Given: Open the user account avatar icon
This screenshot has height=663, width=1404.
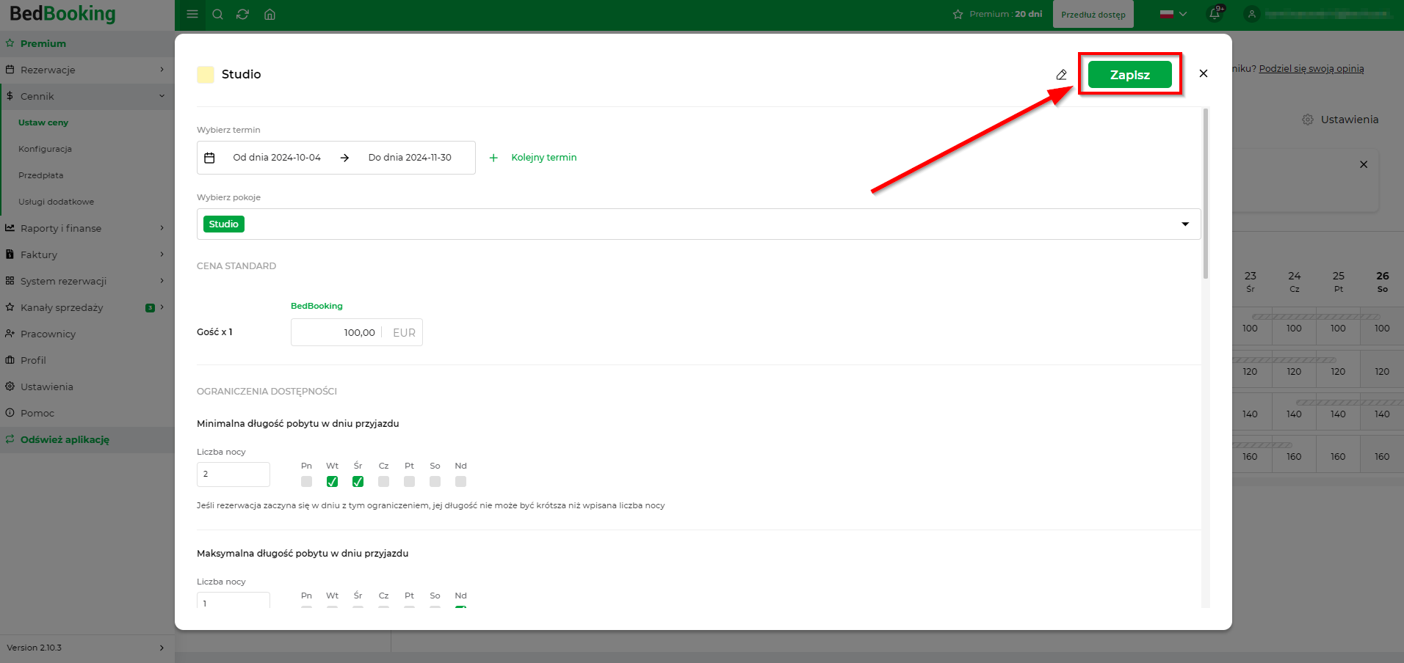Looking at the screenshot, I should [1252, 14].
